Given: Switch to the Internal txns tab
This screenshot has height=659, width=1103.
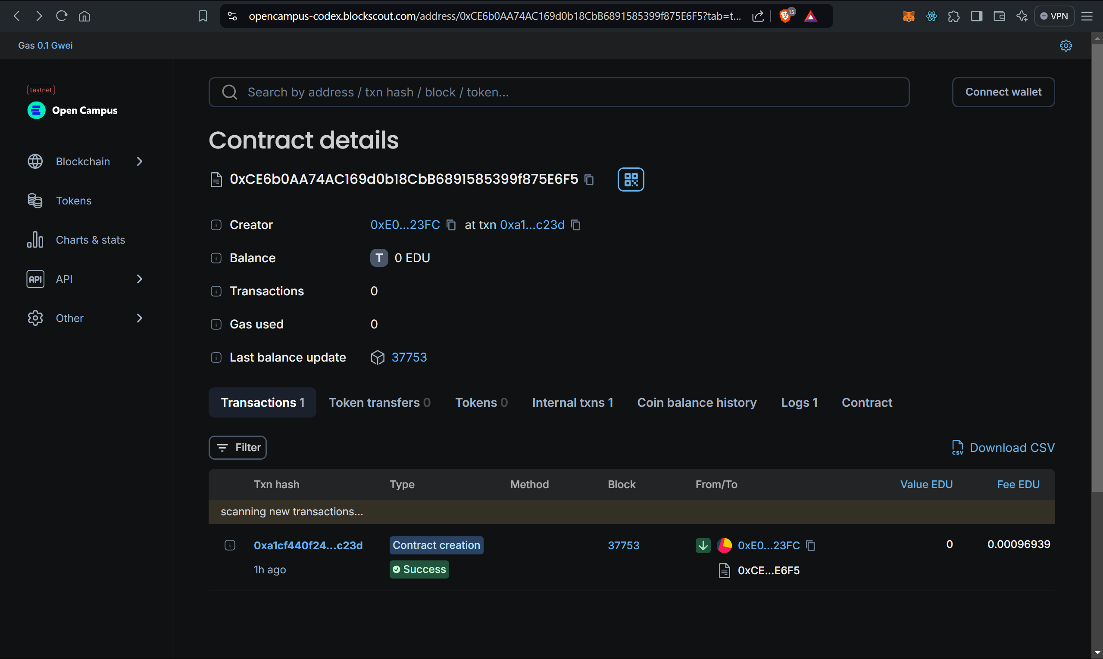Looking at the screenshot, I should point(572,402).
